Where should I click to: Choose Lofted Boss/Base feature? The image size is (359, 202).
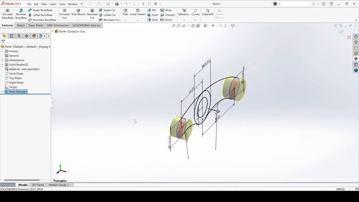[x=40, y=15]
